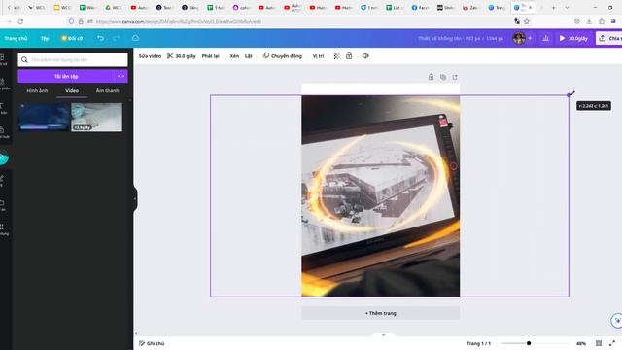Adjust the zoom slider handle
This screenshot has height=350, width=622.
(x=529, y=343)
